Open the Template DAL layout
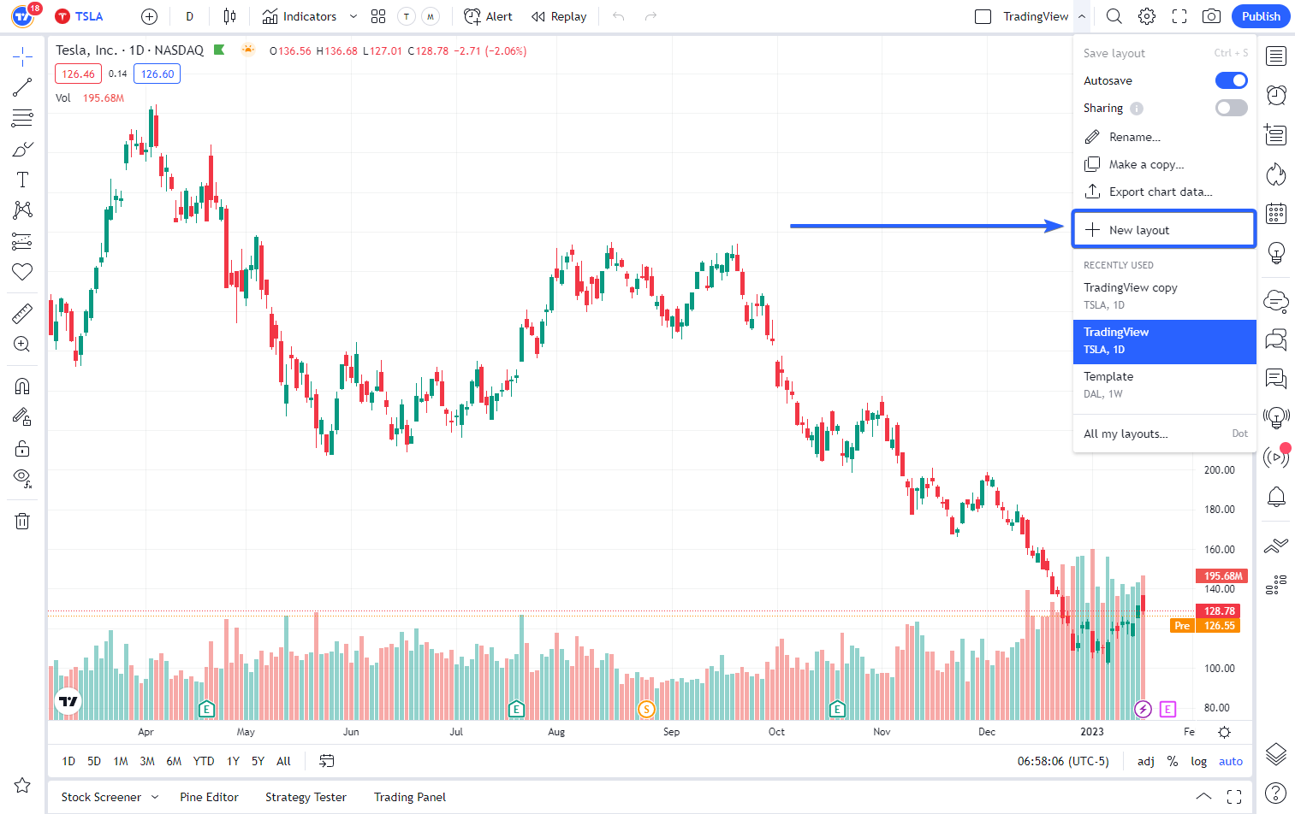The image size is (1295, 814). coord(1164,385)
